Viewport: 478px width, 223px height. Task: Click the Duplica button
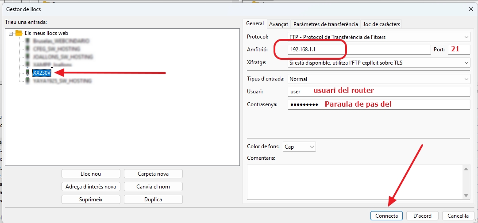click(153, 200)
